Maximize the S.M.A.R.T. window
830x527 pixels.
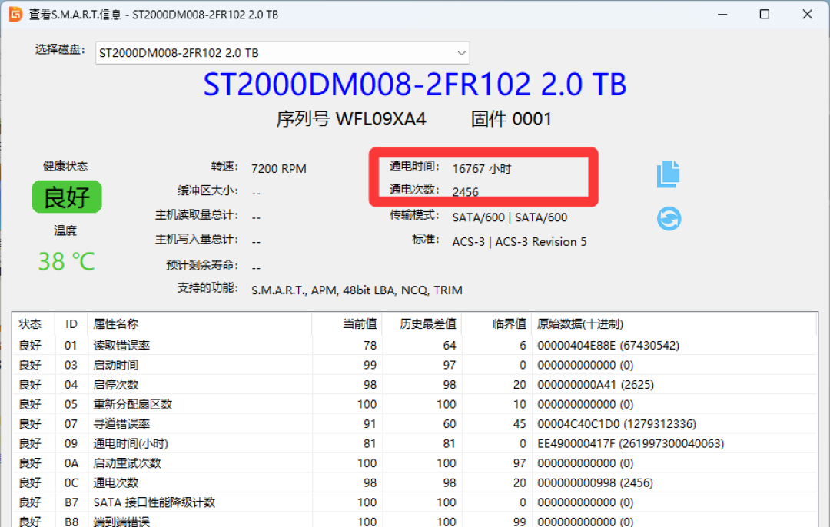coord(765,15)
